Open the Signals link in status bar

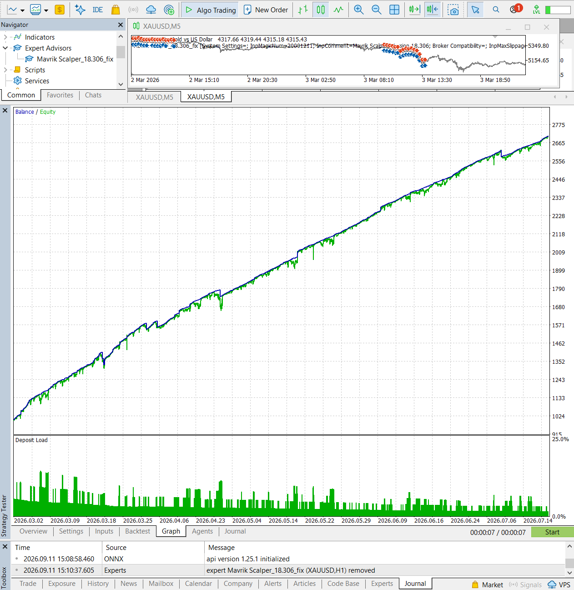point(525,585)
